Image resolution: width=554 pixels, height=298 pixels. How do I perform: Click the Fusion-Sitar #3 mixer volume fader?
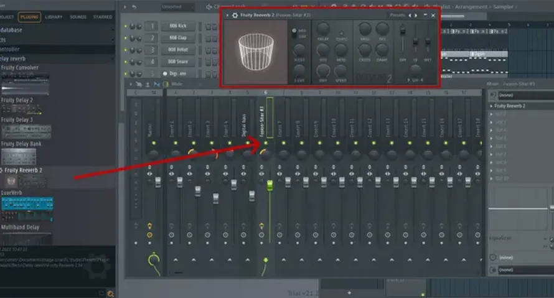click(270, 185)
